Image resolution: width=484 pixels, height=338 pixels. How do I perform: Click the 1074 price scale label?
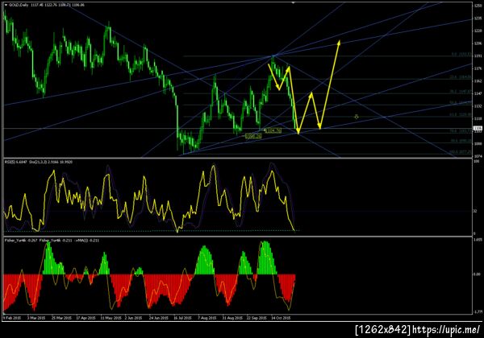(478, 156)
